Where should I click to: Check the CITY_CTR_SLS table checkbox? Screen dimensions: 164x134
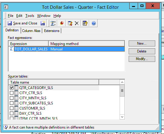click(11, 93)
